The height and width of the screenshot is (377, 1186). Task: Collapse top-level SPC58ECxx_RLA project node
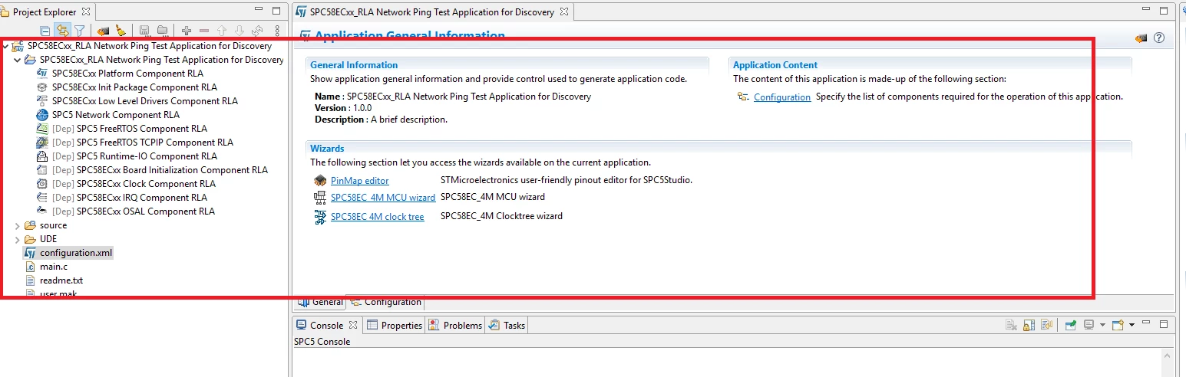coord(6,46)
